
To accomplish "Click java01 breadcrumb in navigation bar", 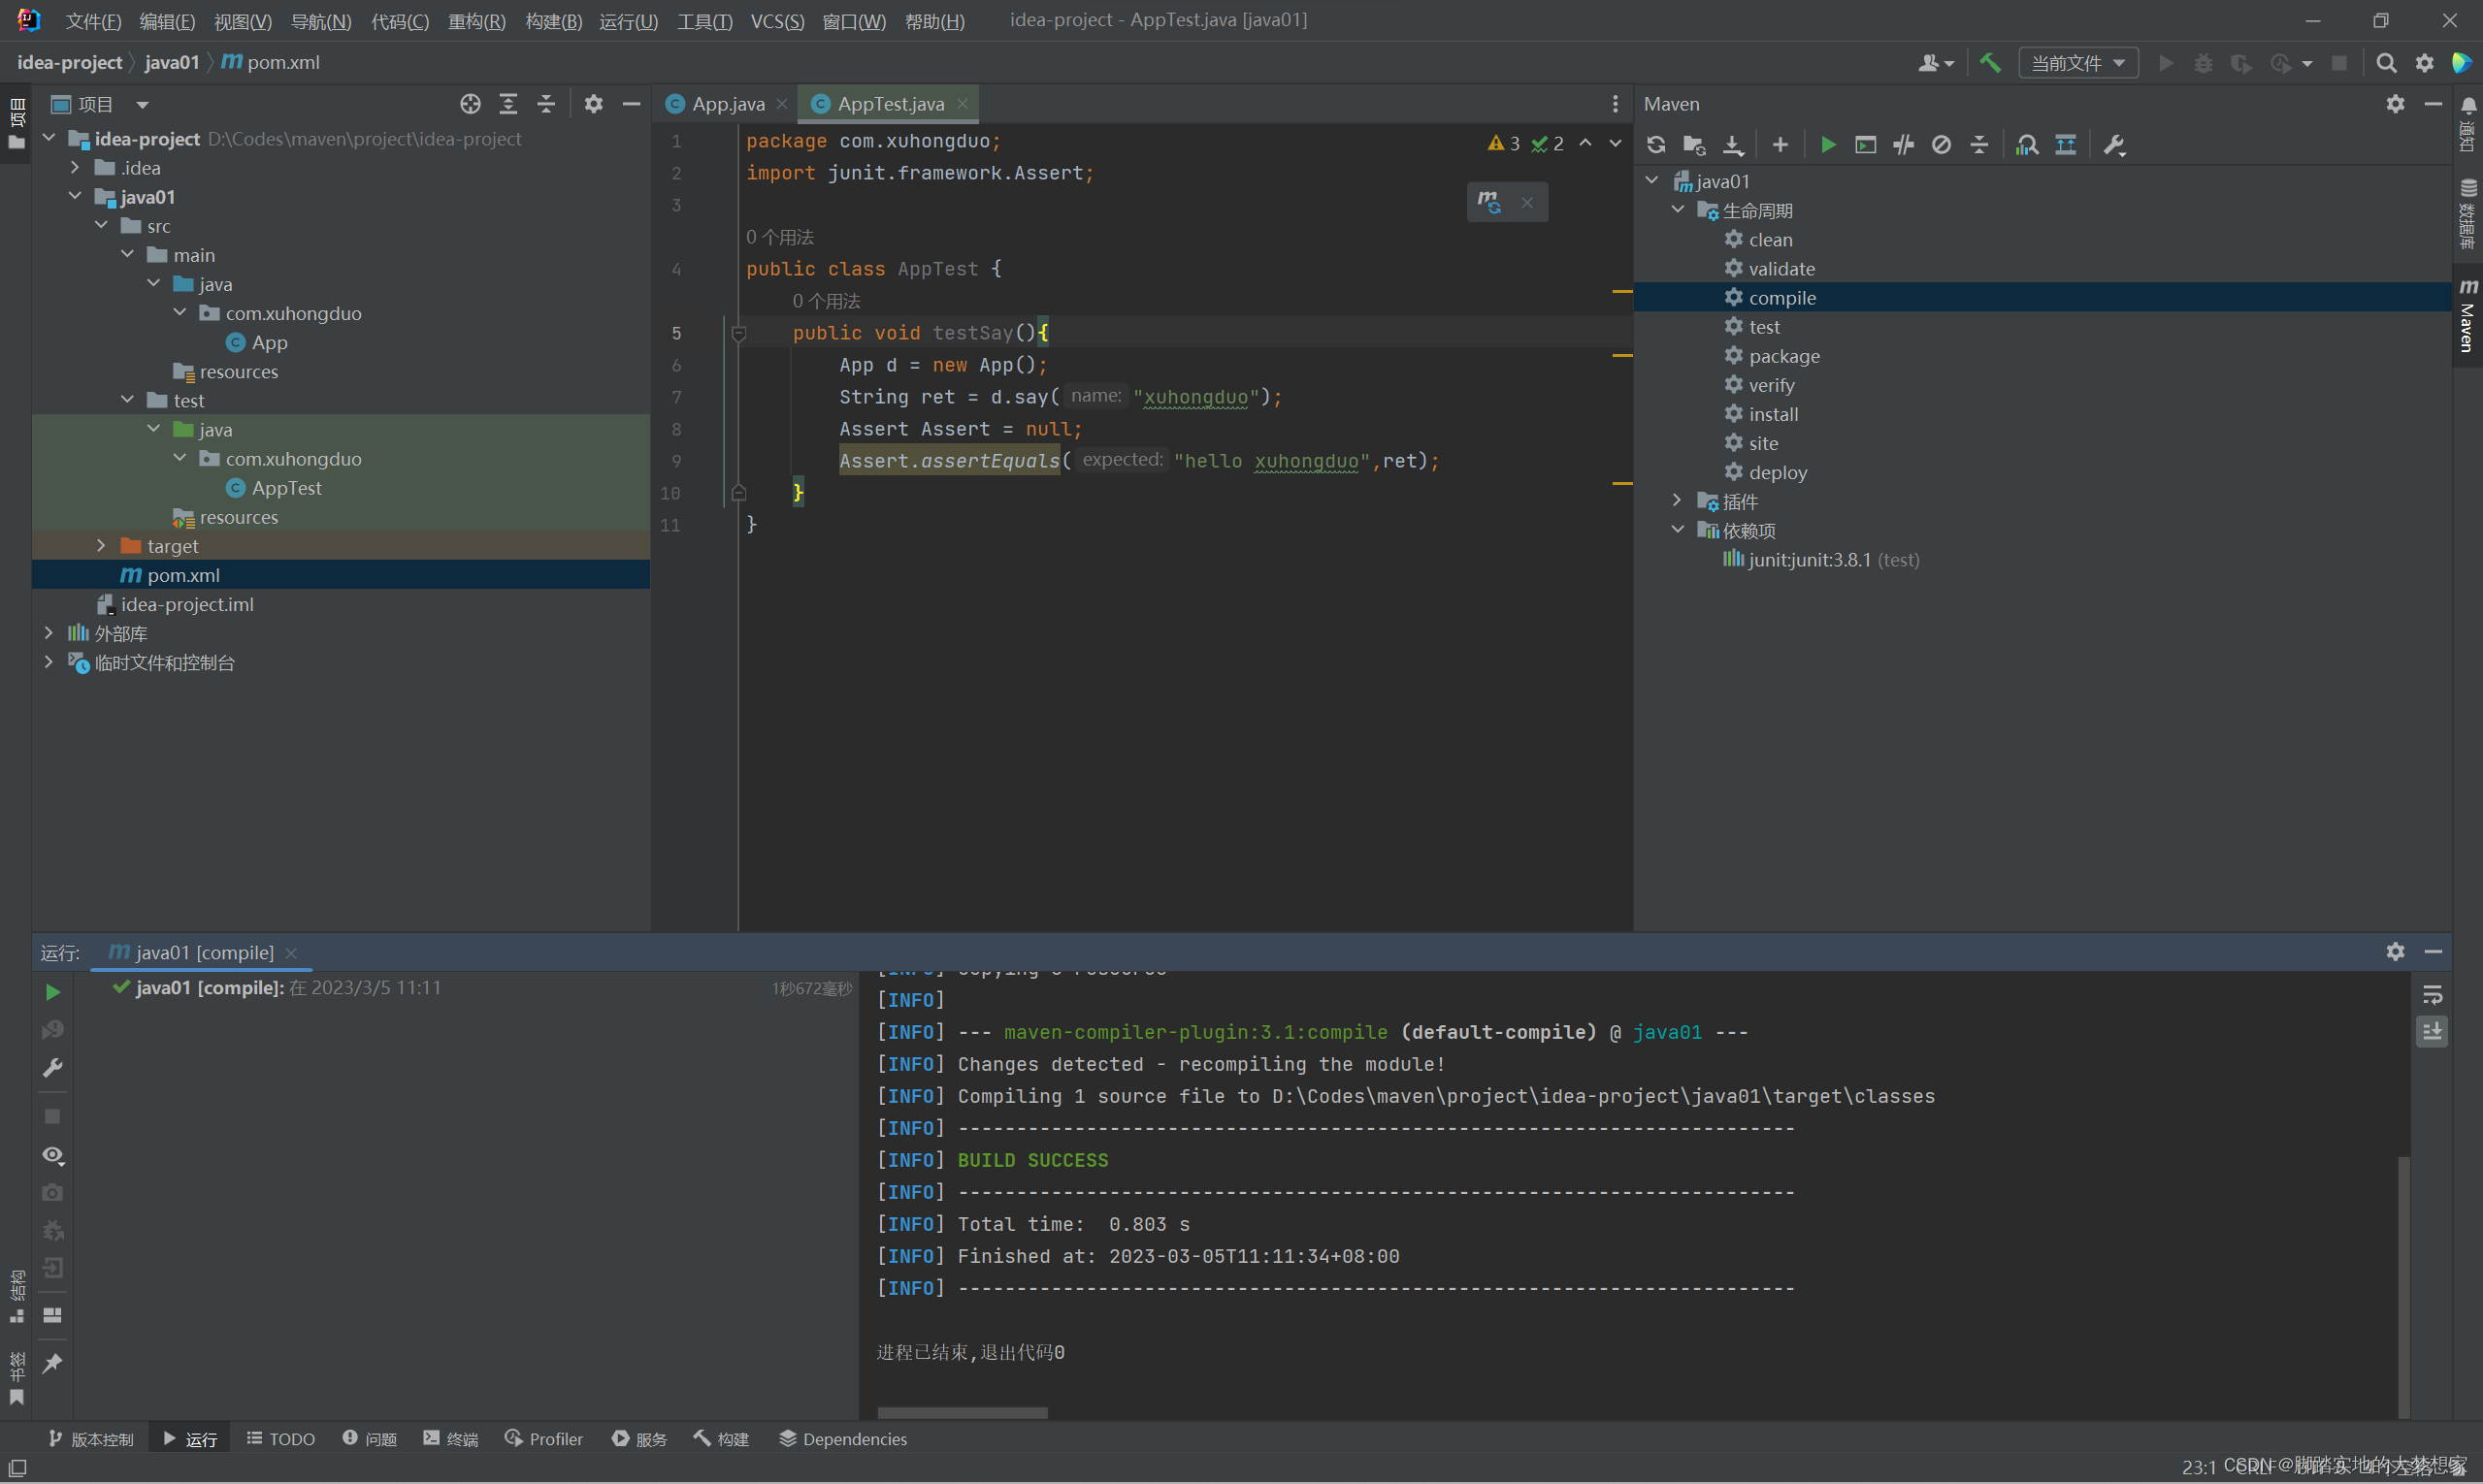I will point(172,62).
